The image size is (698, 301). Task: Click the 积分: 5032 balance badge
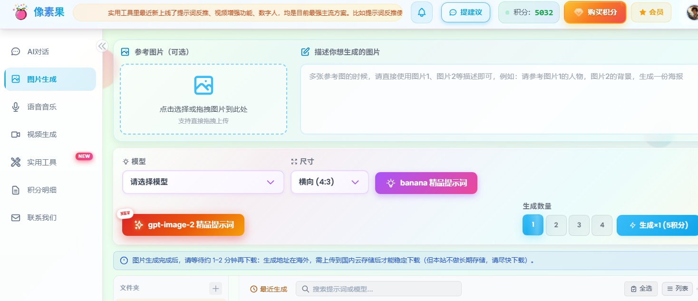point(529,12)
